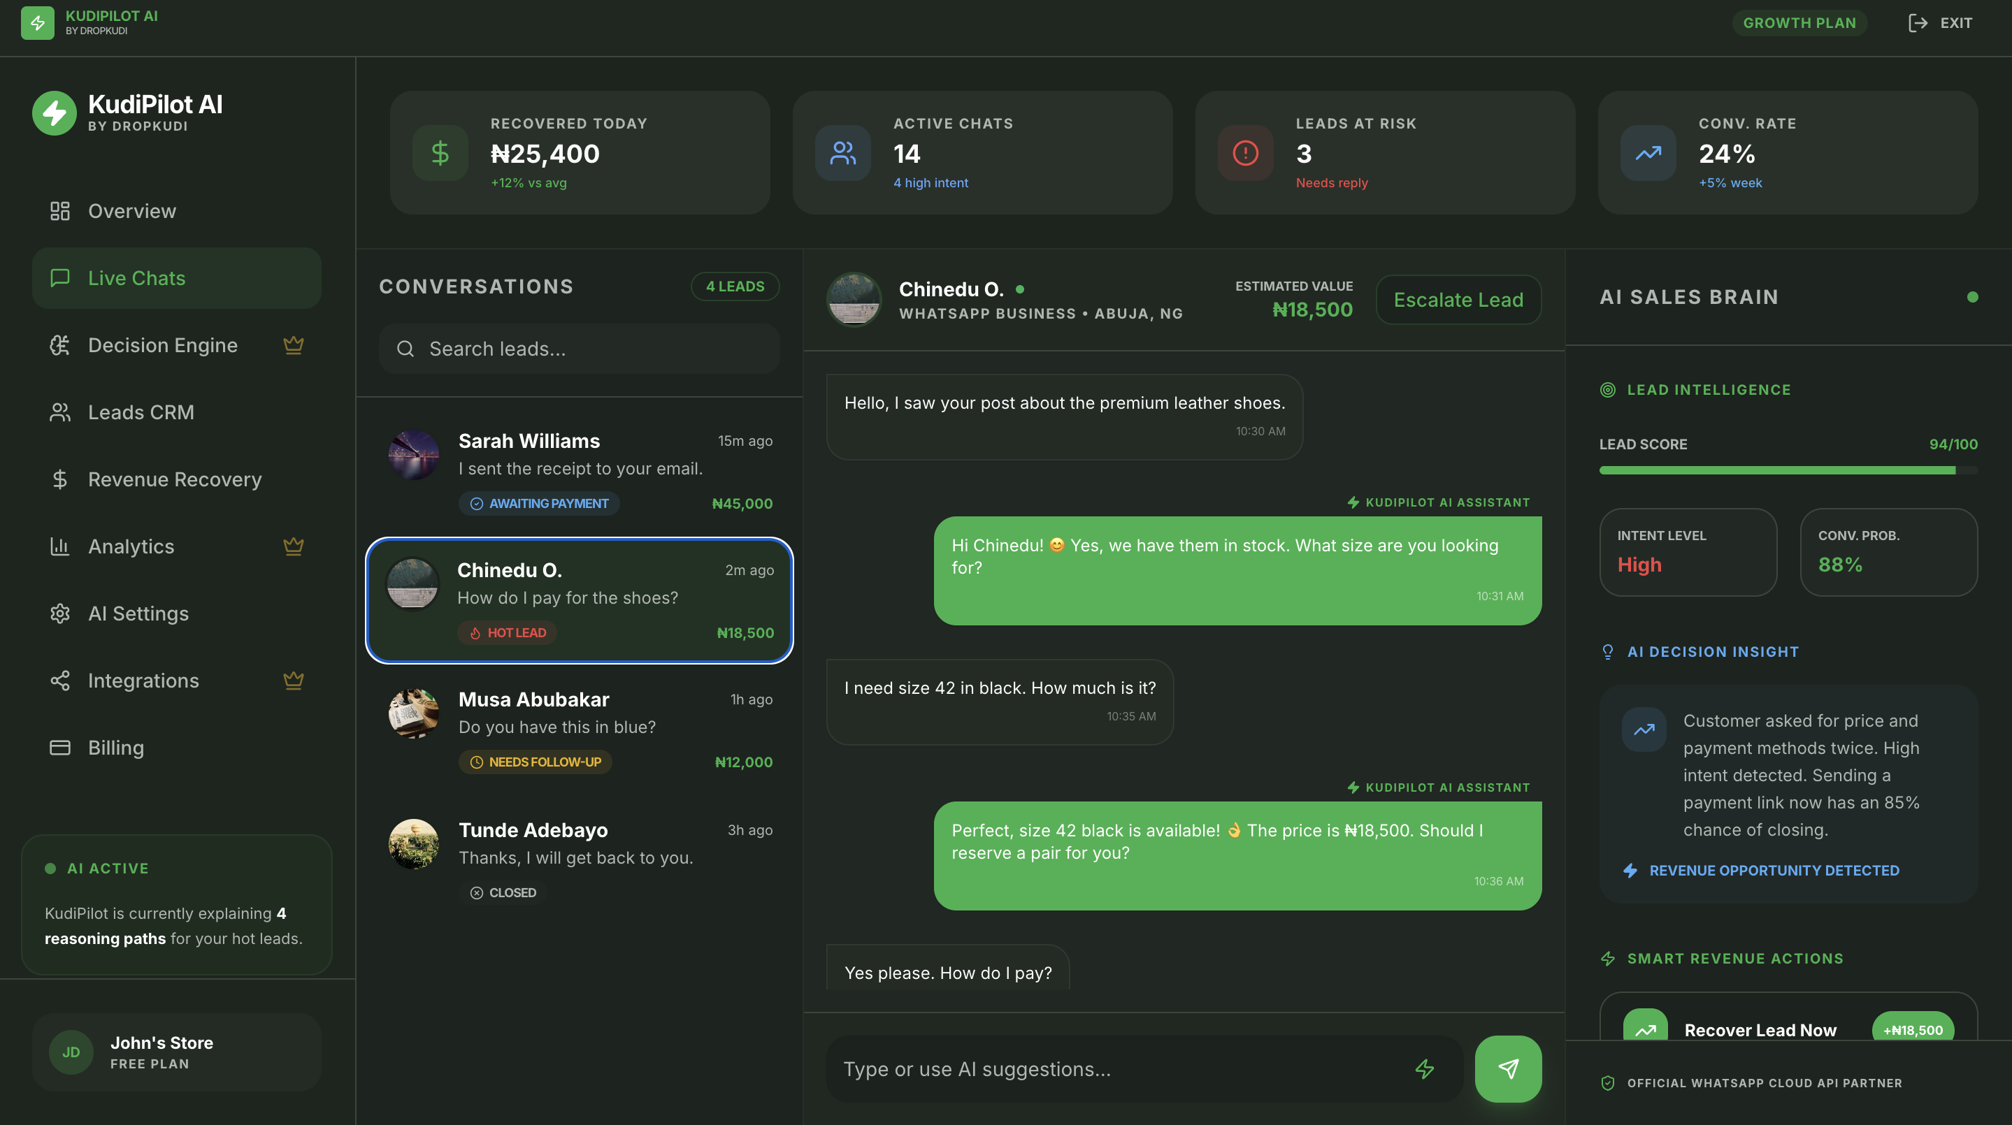Click the Decision Engine brain icon
The height and width of the screenshot is (1125, 2012).
pyautogui.click(x=60, y=345)
